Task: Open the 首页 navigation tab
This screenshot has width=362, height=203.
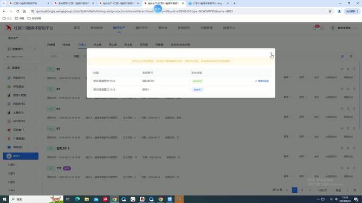Action: [x=77, y=28]
